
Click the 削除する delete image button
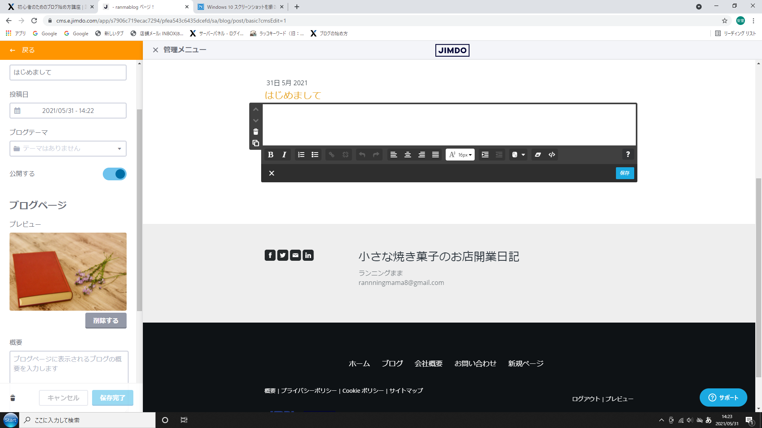click(106, 321)
